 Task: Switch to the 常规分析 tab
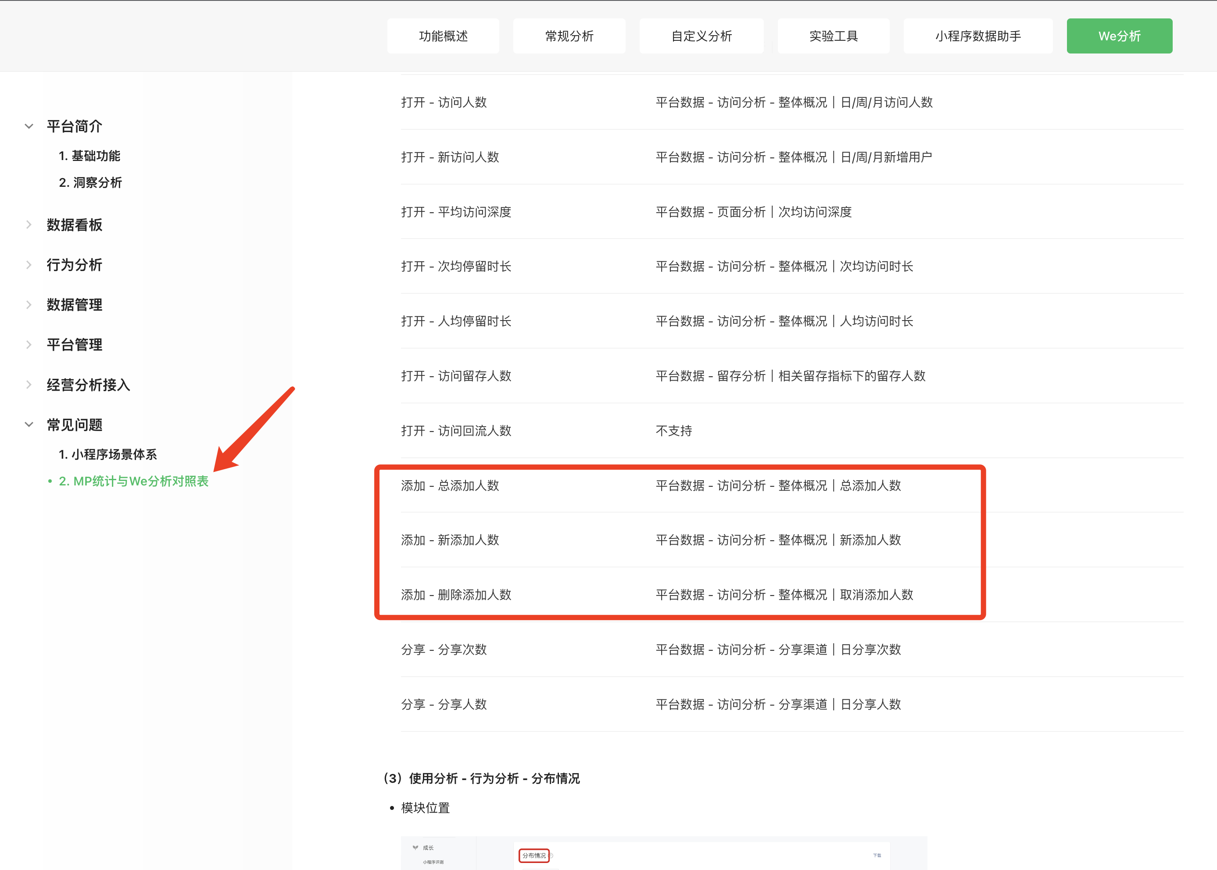[x=569, y=36]
